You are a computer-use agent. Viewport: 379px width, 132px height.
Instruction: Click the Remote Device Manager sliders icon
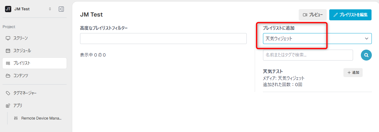(16, 118)
